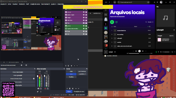The width and height of the screenshot is (176, 98).
Task: Open advanced audio properties gears icon
Action: click(x=38, y=92)
